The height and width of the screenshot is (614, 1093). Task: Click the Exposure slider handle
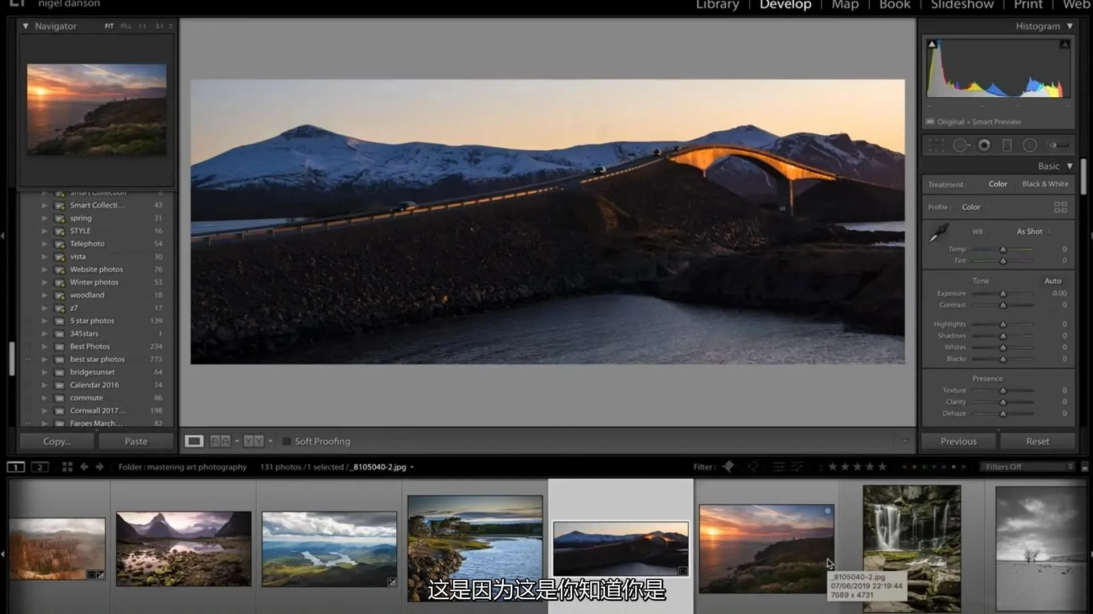[x=1003, y=294]
